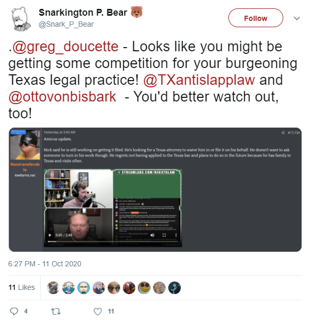The image size is (312, 326).
Task: Click the video play button
Action: pyautogui.click(x=50, y=235)
